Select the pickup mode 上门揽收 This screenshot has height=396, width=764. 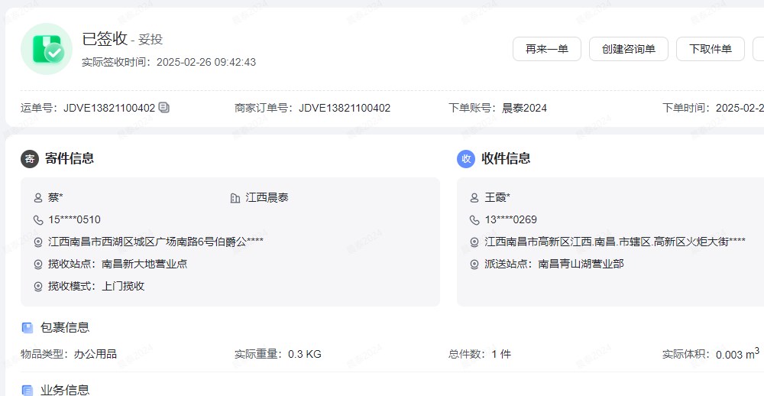click(x=123, y=286)
